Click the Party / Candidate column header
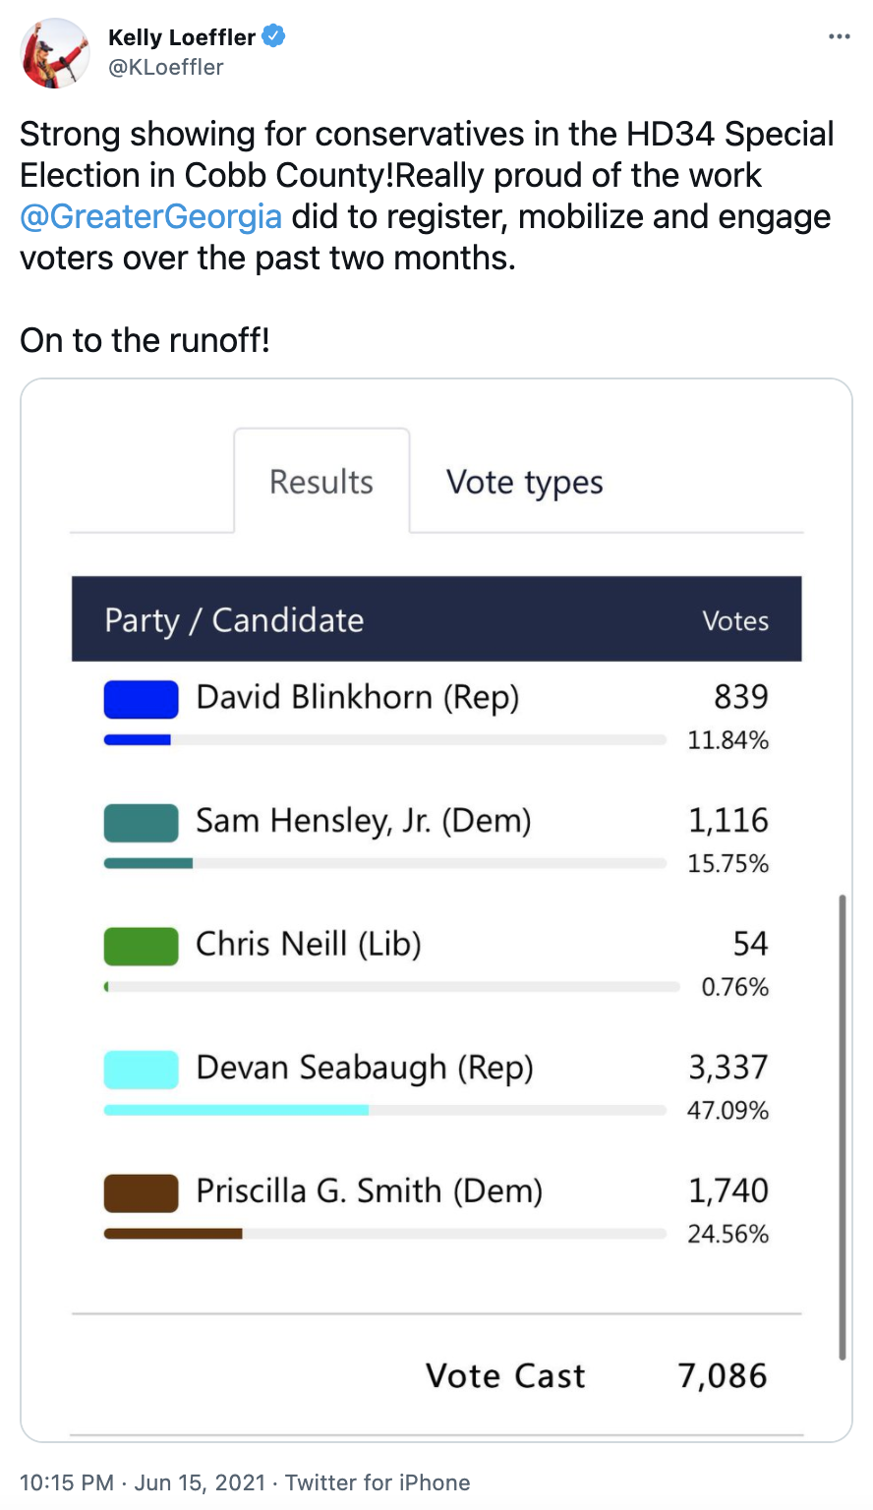Image resolution: width=873 pixels, height=1510 pixels. tap(234, 620)
